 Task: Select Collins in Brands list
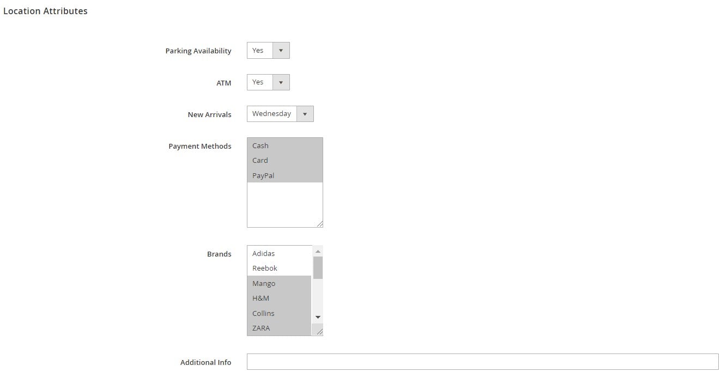click(x=279, y=313)
